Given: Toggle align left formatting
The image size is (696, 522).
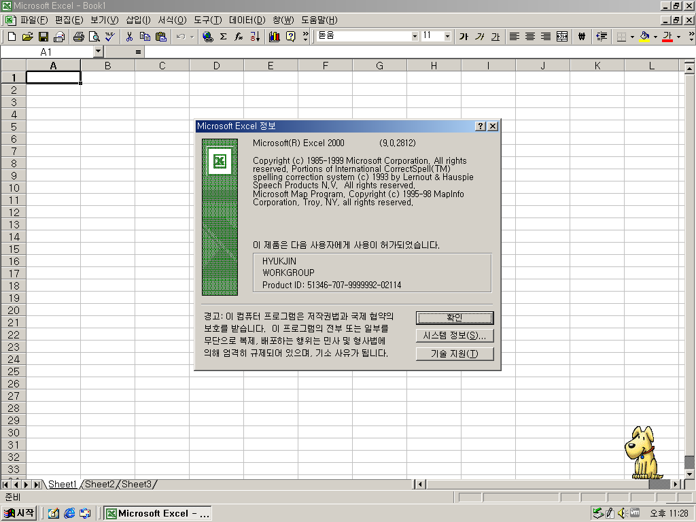Looking at the screenshot, I should click(514, 37).
